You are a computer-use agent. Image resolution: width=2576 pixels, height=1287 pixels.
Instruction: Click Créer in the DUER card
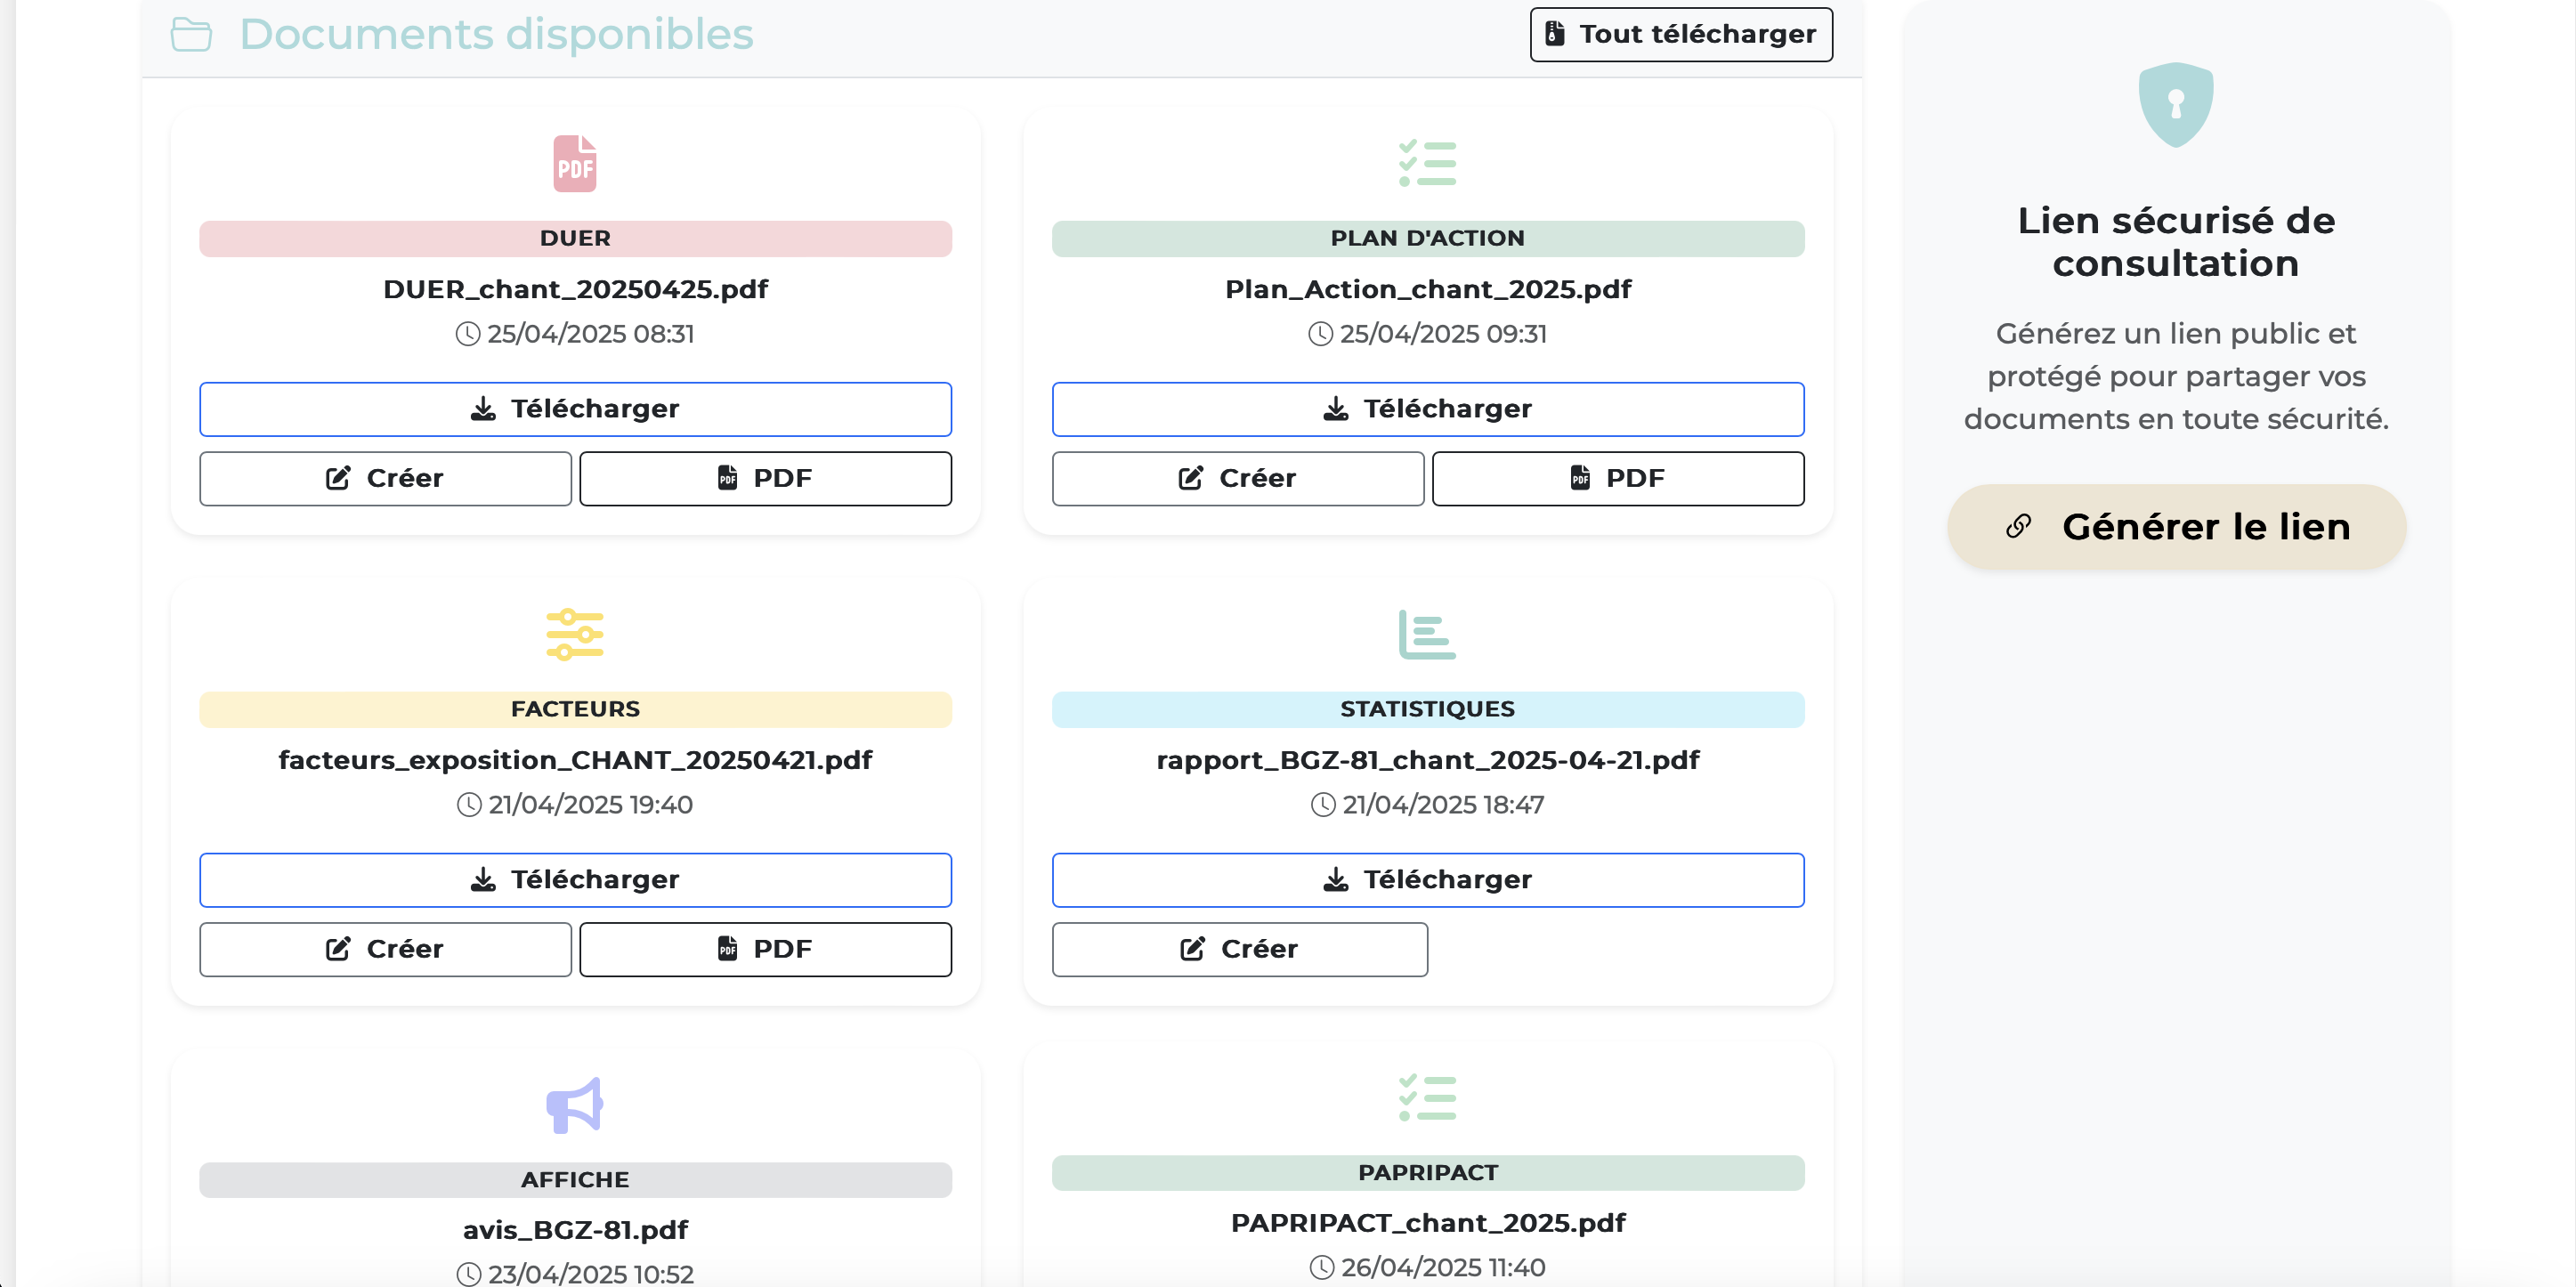pyautogui.click(x=385, y=478)
